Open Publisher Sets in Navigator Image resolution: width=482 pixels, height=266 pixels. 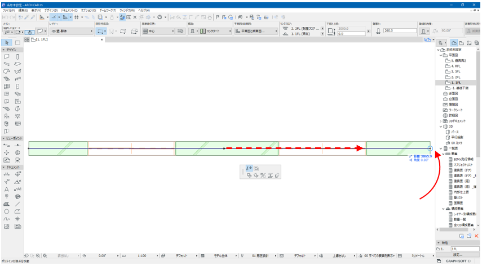tap(476, 43)
